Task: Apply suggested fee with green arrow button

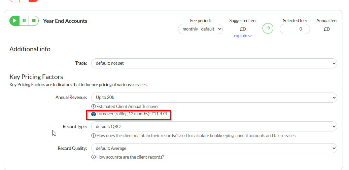Action: coord(268,29)
